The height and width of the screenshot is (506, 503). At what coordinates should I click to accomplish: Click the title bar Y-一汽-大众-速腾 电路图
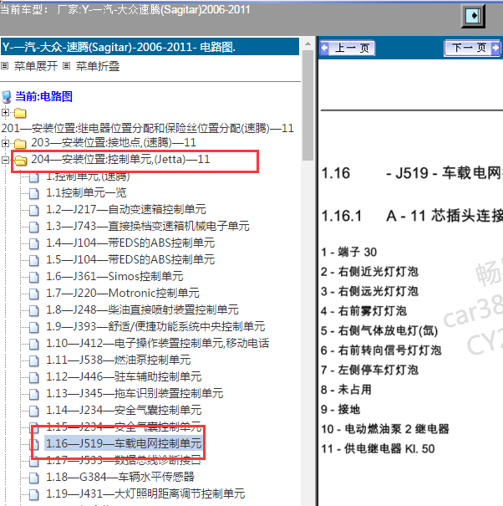tap(150, 47)
